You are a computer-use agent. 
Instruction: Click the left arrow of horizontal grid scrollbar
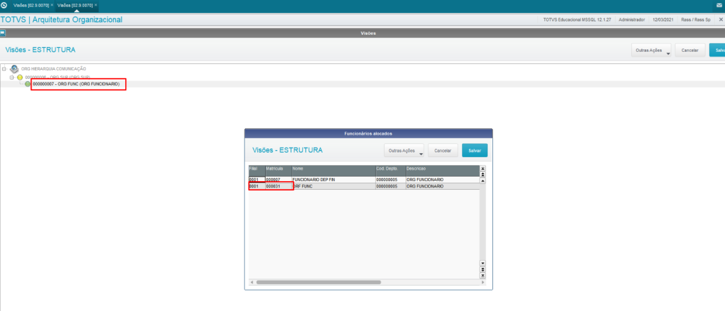(252, 282)
